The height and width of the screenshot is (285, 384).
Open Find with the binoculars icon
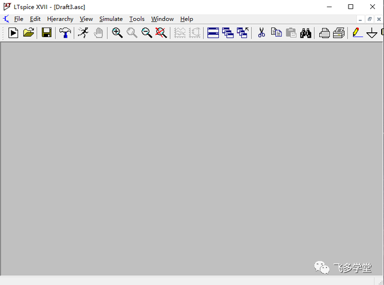tap(305, 33)
